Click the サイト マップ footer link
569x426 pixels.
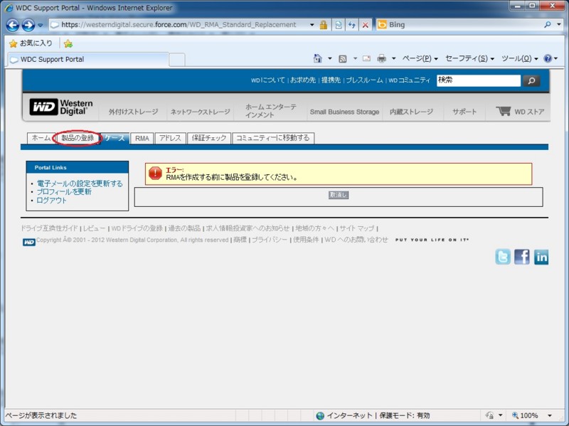click(x=356, y=228)
